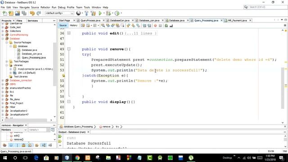Expand the folded edit() method at line 36
Viewport: 288px width, 162px height.
[x=69, y=33]
